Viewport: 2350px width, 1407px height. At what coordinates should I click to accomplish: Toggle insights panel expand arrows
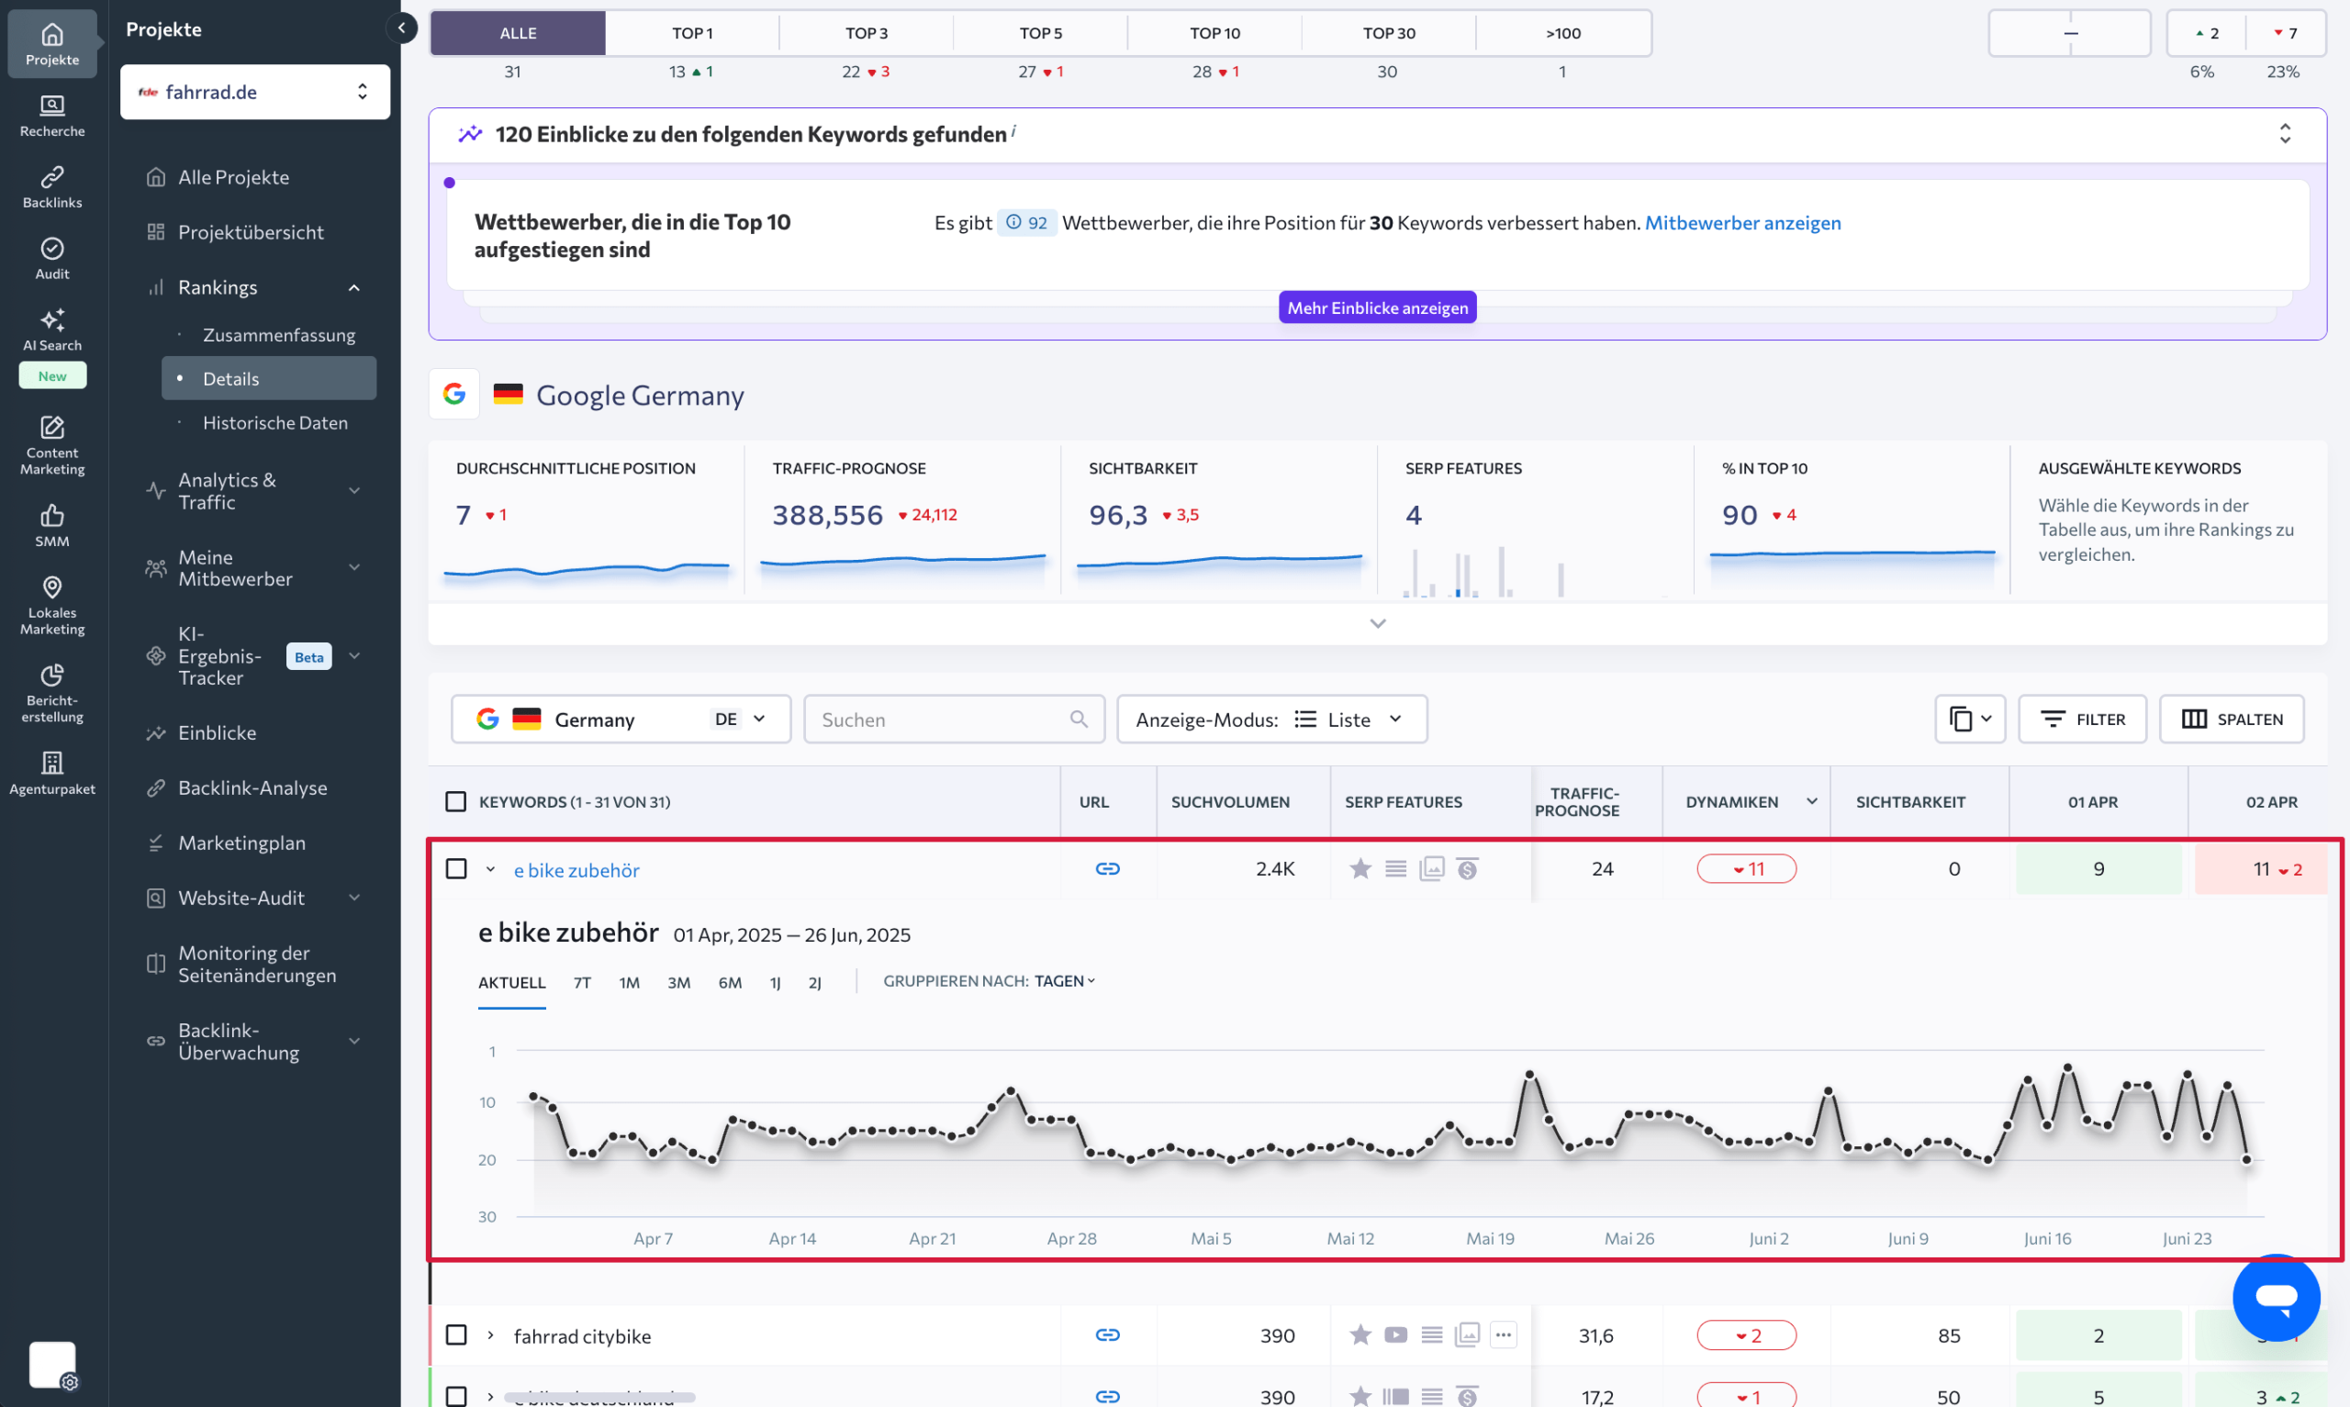(x=2285, y=134)
